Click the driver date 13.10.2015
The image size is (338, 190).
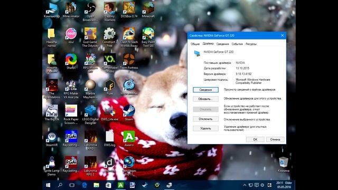tap(242, 68)
